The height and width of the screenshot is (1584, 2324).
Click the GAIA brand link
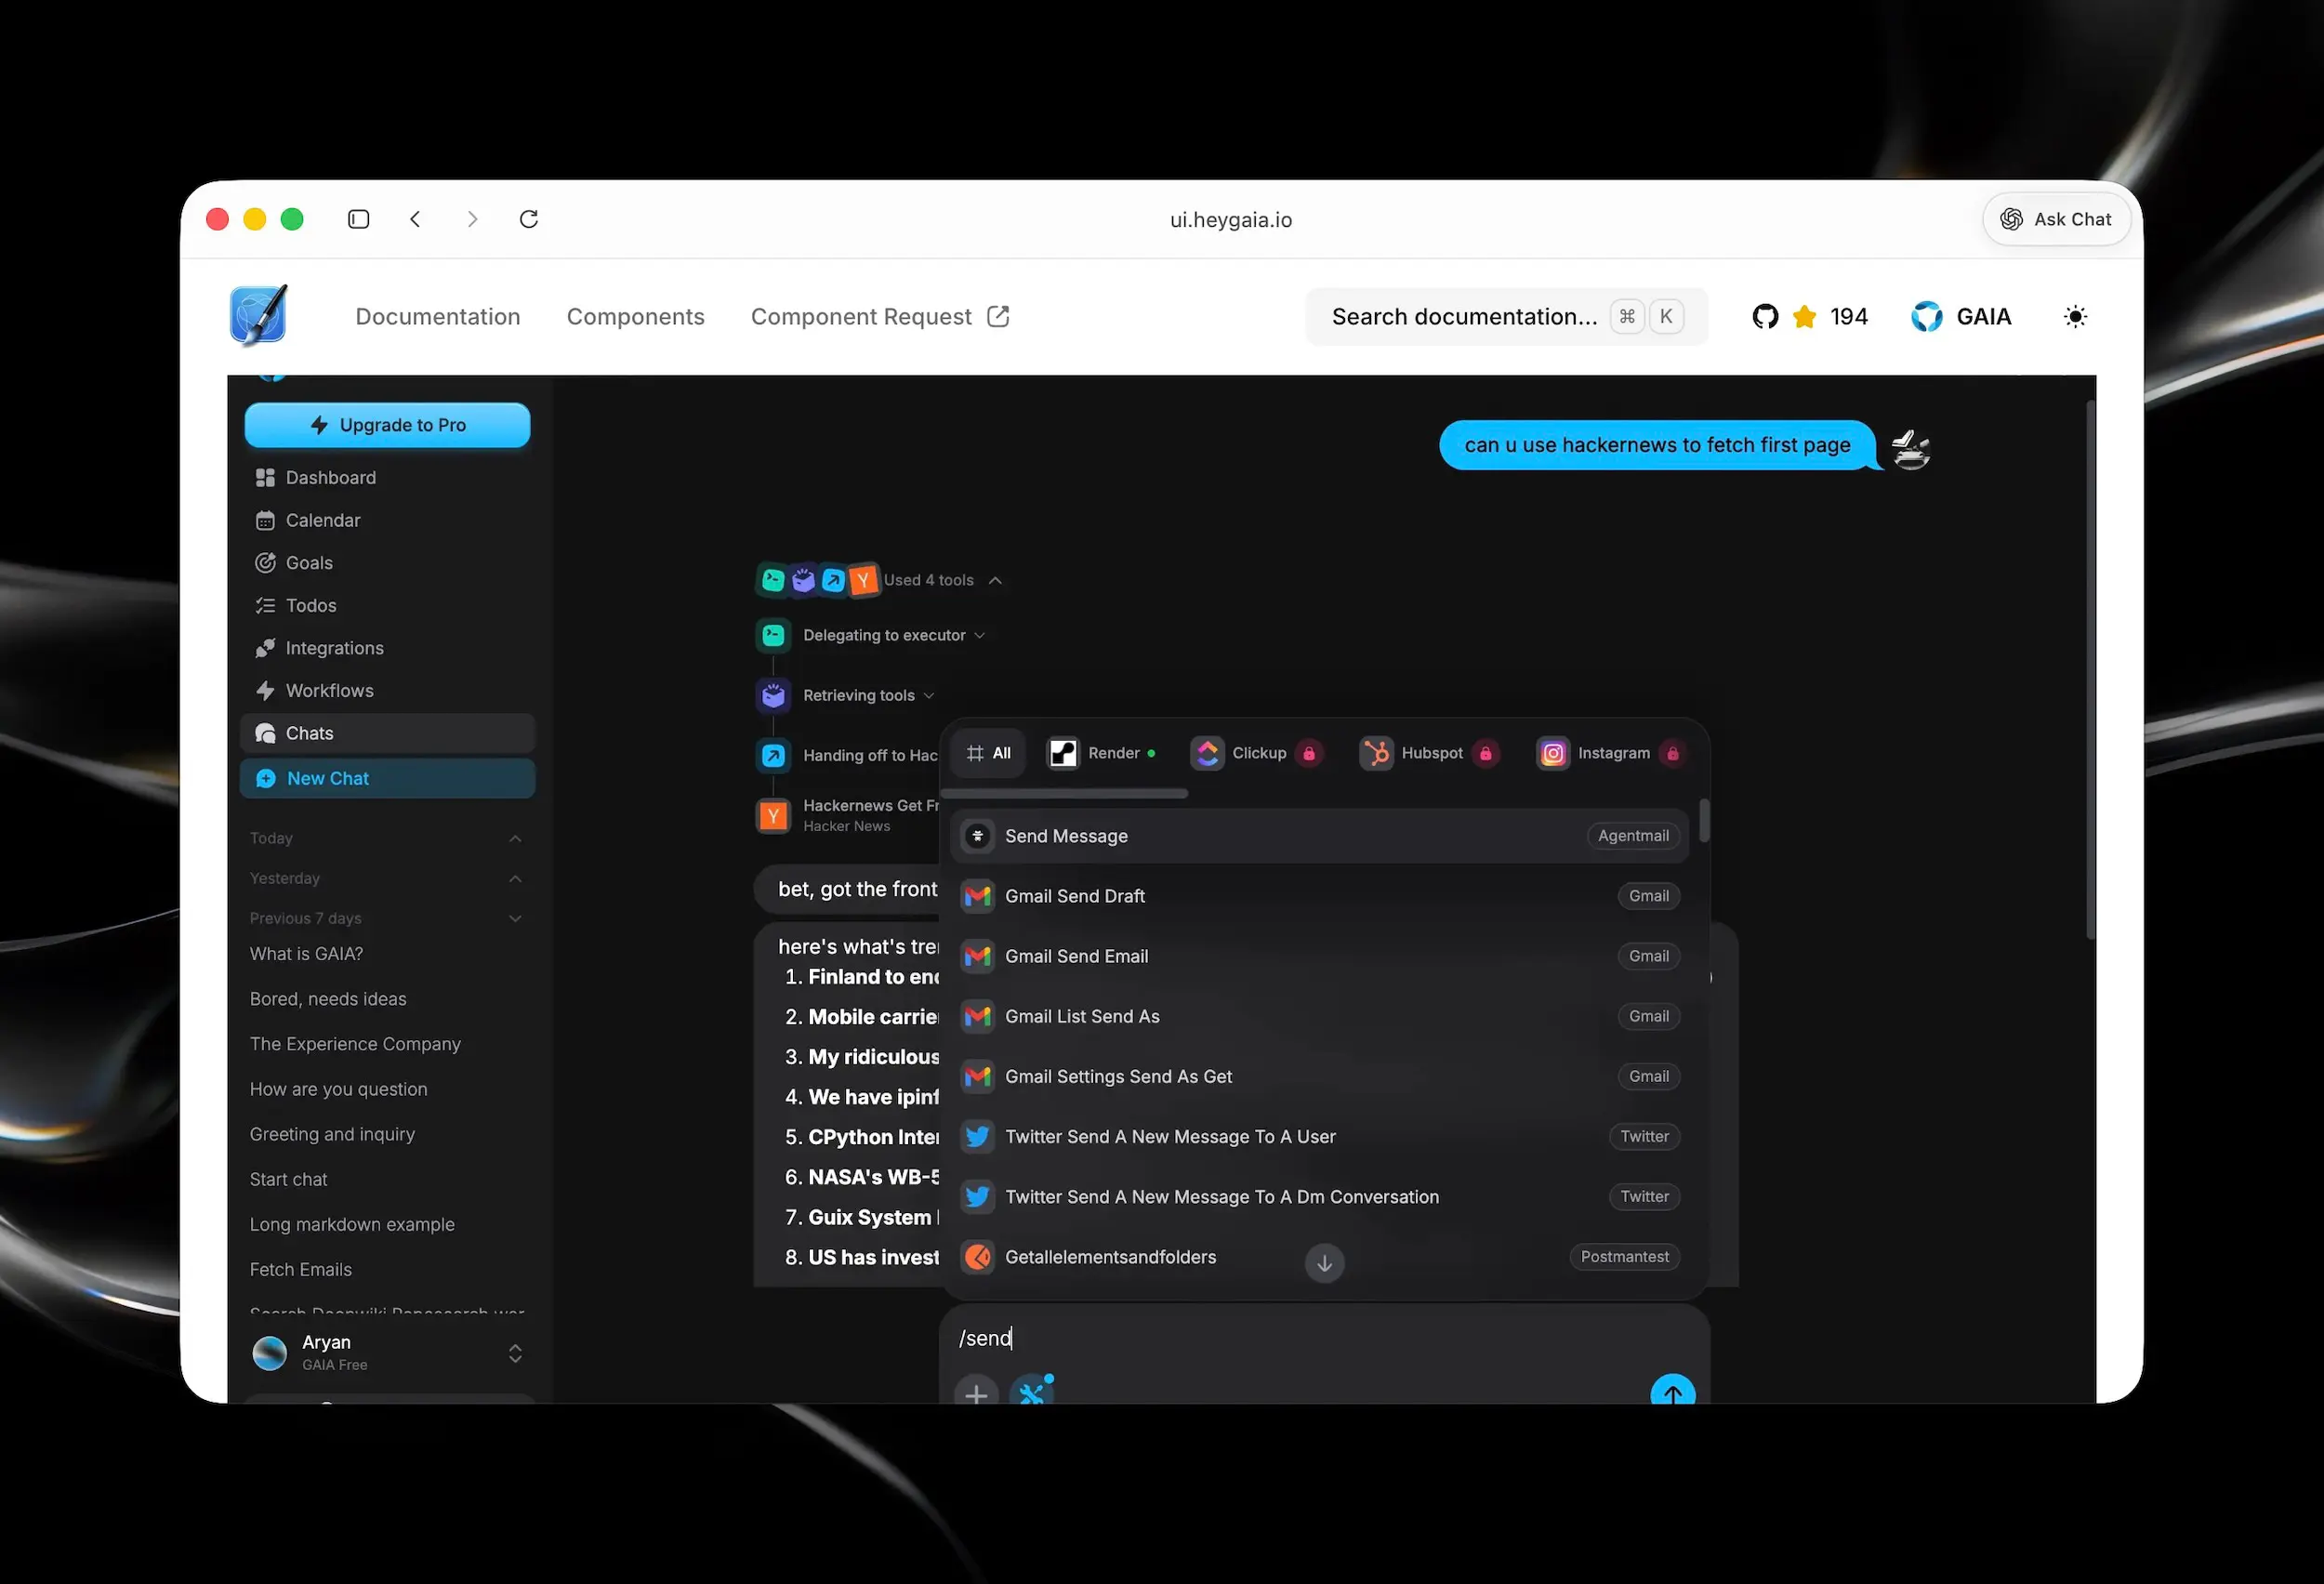pos(1961,317)
